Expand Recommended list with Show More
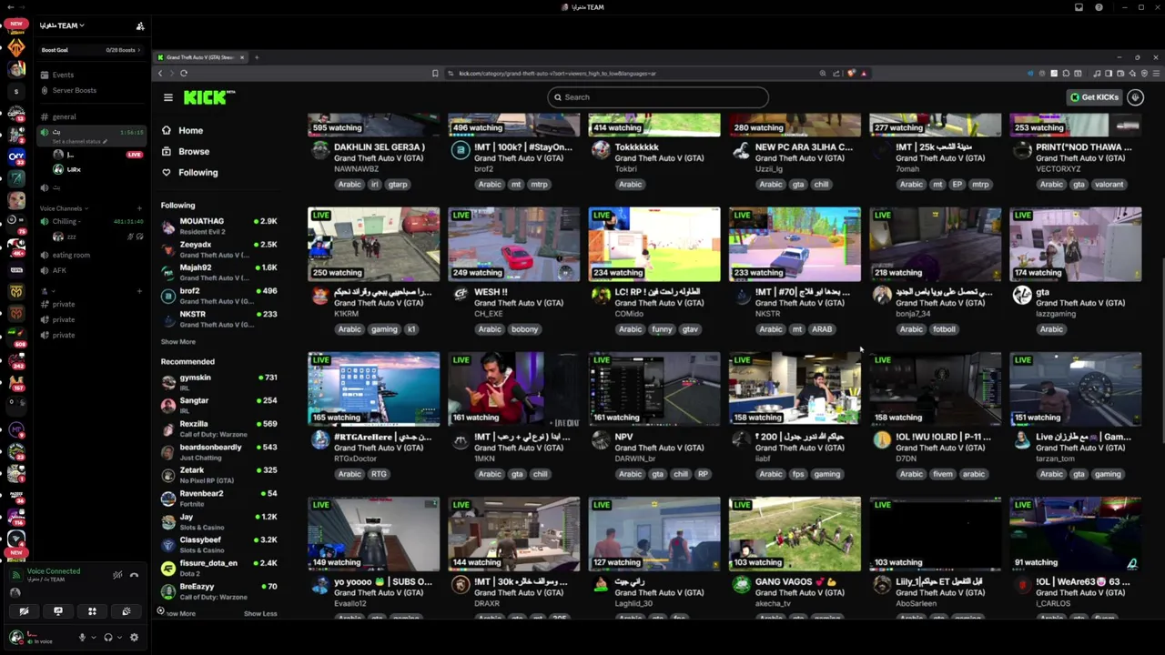The height and width of the screenshot is (655, 1165). click(180, 614)
